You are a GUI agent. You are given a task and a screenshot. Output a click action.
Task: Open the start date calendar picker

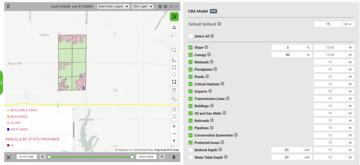(x=43, y=157)
